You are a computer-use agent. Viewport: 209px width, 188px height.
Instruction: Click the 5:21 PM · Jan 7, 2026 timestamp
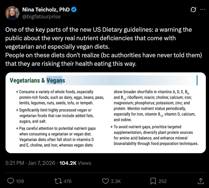30,163
